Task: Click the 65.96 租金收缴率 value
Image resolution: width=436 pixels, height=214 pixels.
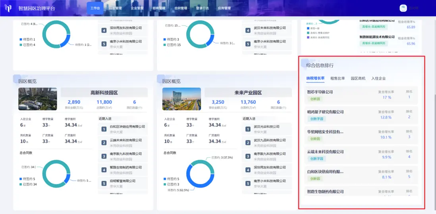Action: click(411, 44)
